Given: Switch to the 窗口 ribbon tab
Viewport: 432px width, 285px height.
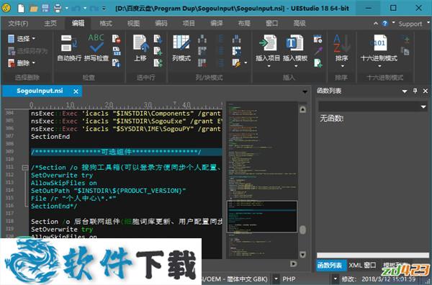Looking at the screenshot, I should (x=272, y=24).
